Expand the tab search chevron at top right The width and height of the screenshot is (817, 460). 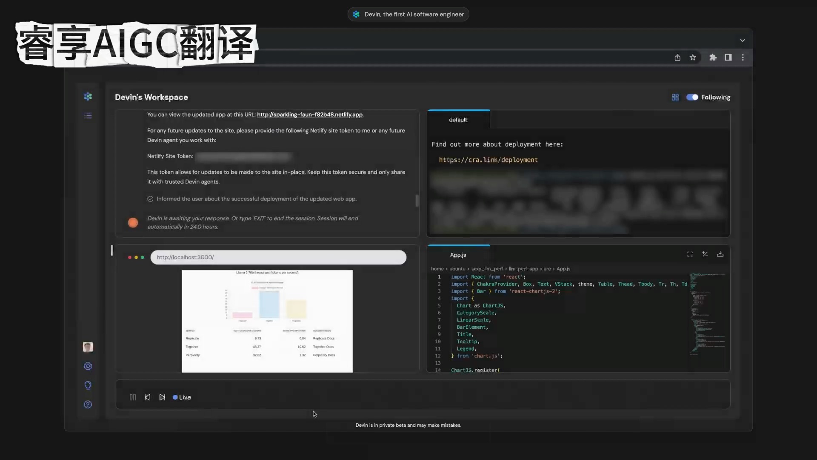point(743,40)
